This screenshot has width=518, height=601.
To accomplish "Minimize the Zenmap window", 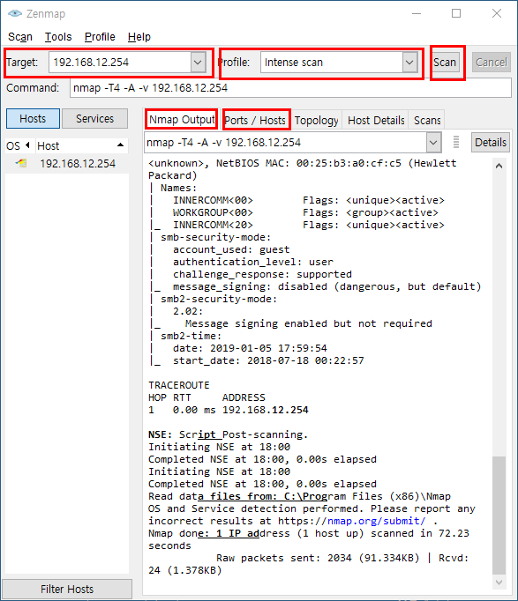I will (417, 14).
